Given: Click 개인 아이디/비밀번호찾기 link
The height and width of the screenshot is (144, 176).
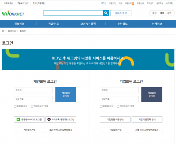Looking at the screenshot, I should 60,130.
